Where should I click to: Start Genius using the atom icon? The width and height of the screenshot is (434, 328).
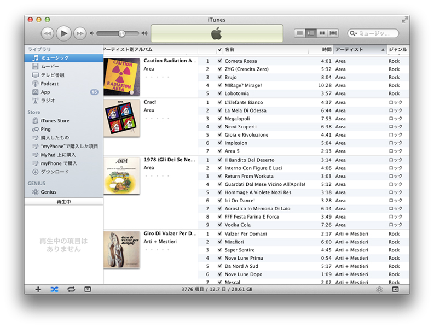pos(379,289)
